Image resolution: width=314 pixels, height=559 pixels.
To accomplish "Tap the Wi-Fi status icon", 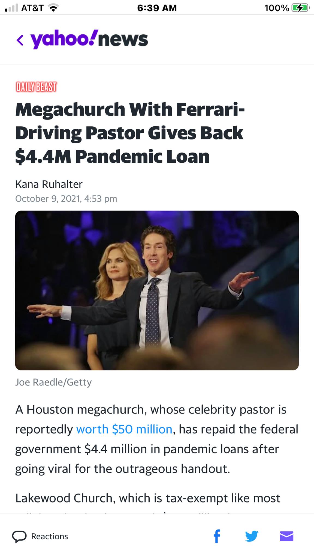I will pos(54,8).
